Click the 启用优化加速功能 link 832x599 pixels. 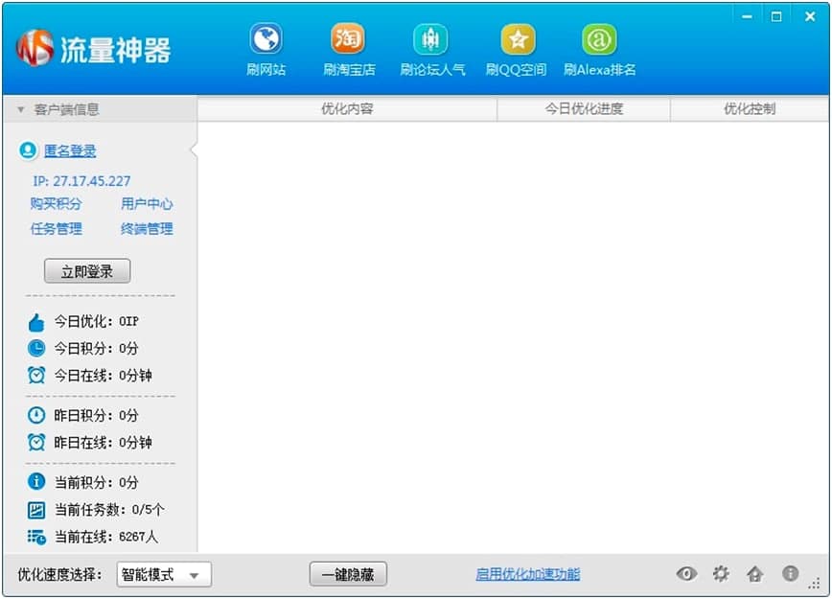(x=528, y=574)
